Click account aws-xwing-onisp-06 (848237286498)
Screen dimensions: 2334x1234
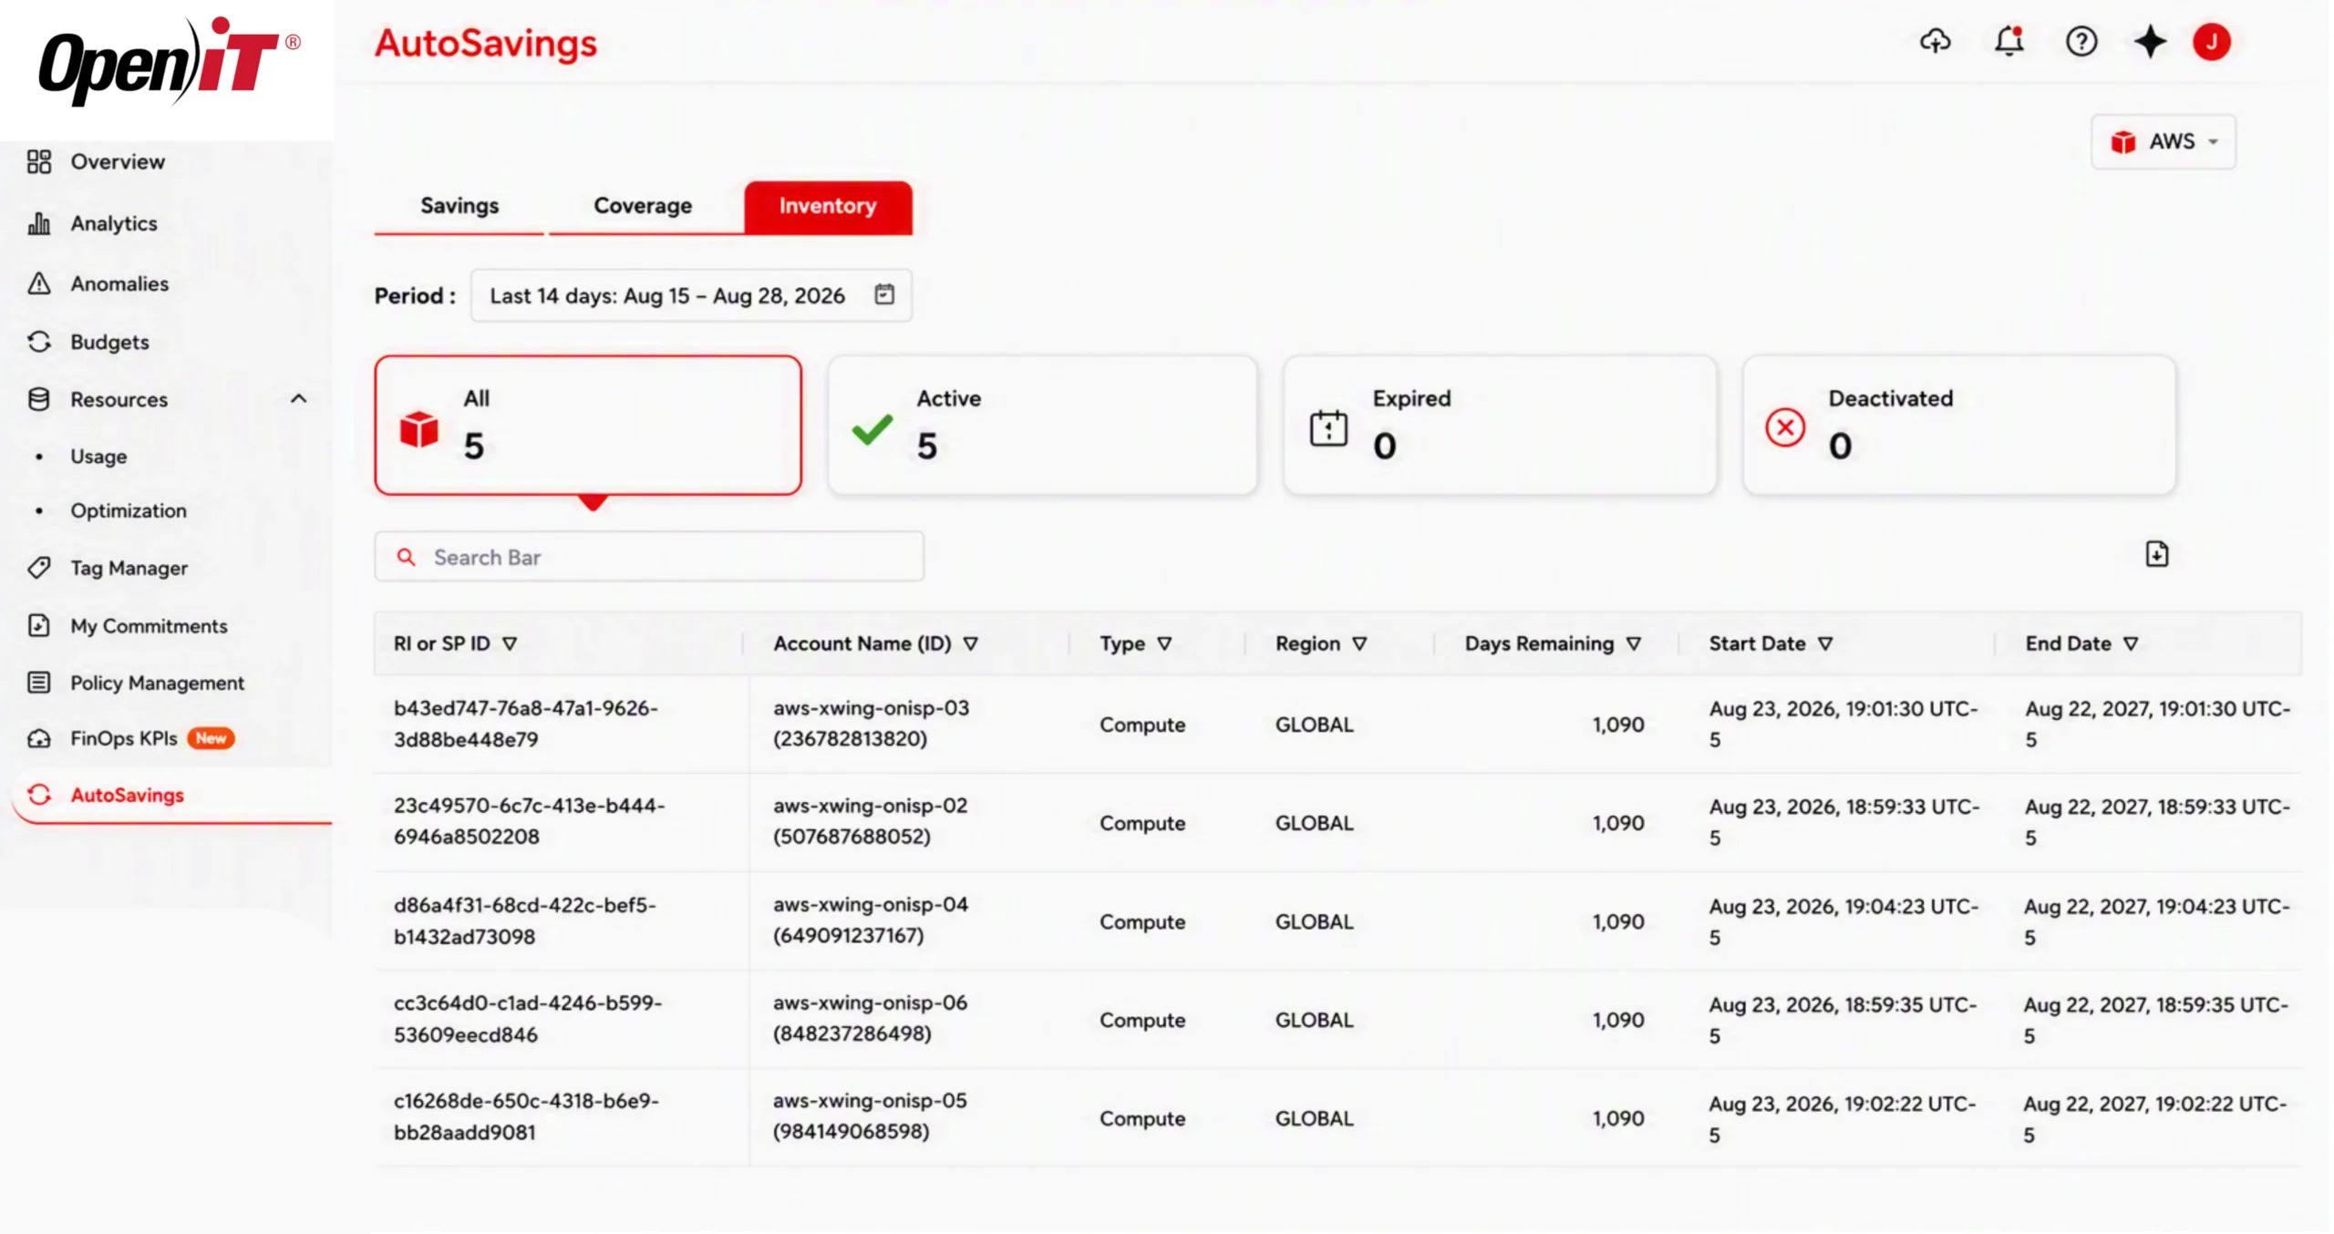(870, 1018)
